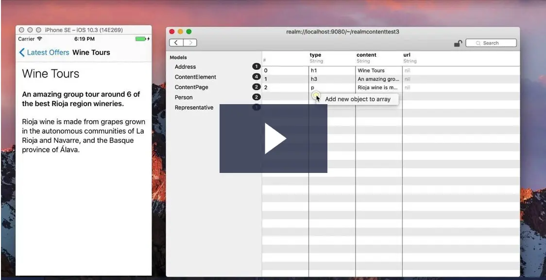546x280 pixels.
Task: Click the # index column header
Action: (265, 61)
